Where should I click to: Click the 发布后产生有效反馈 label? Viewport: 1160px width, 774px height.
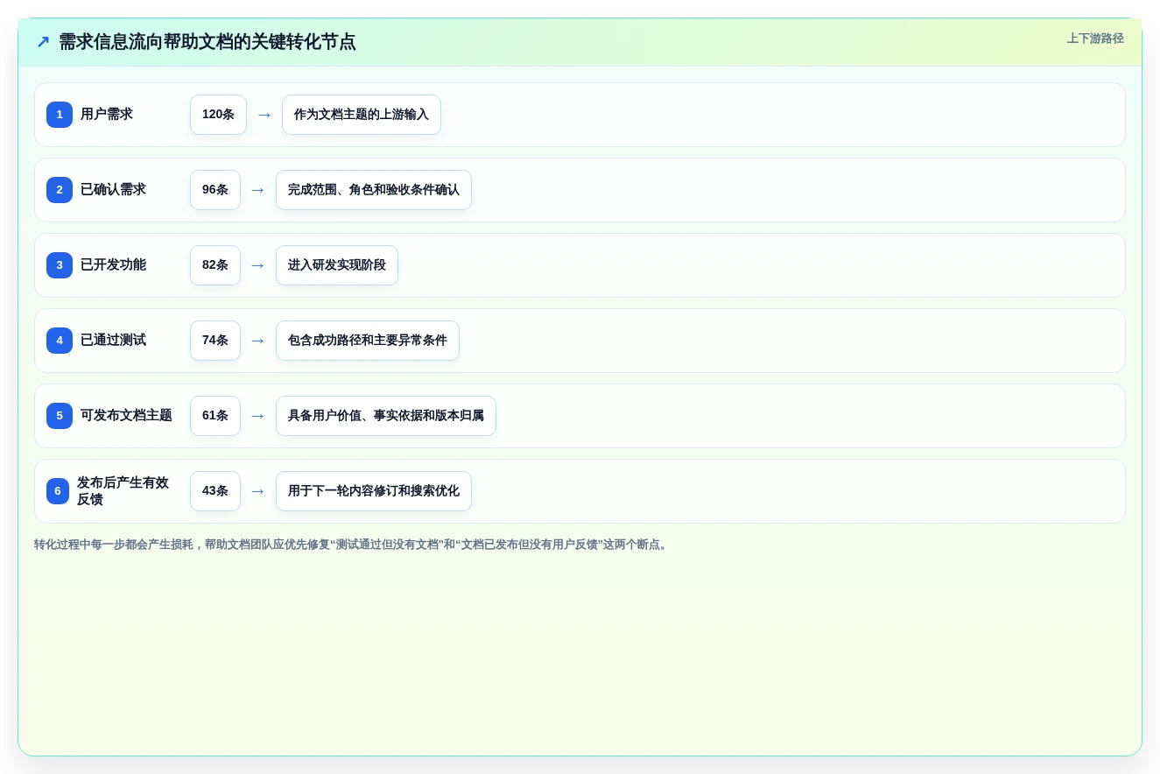123,491
